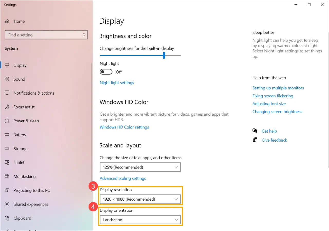Select the Clipboard icon in sidebar
The image size is (329, 231).
click(x=7, y=218)
